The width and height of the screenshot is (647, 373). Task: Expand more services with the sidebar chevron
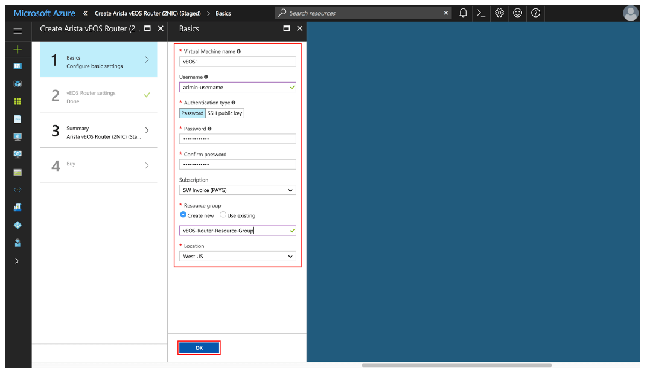tap(17, 261)
